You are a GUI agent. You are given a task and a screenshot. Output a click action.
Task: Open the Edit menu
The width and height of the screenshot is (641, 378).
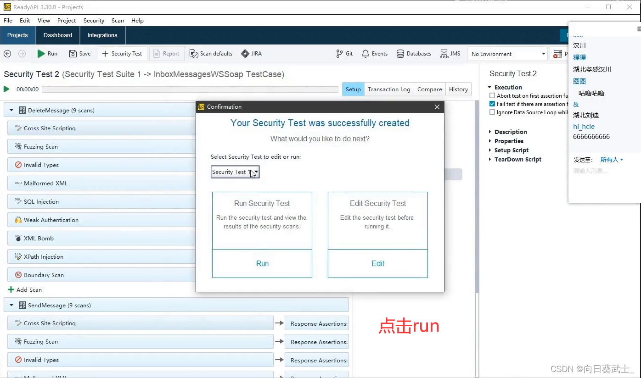[x=25, y=21]
